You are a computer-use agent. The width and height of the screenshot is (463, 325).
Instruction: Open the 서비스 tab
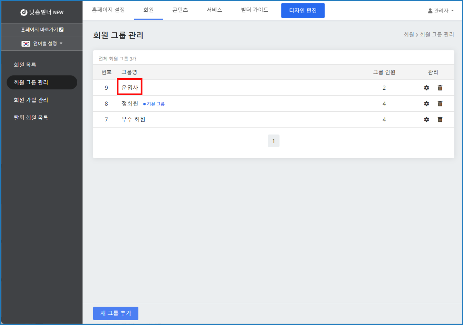pos(214,10)
